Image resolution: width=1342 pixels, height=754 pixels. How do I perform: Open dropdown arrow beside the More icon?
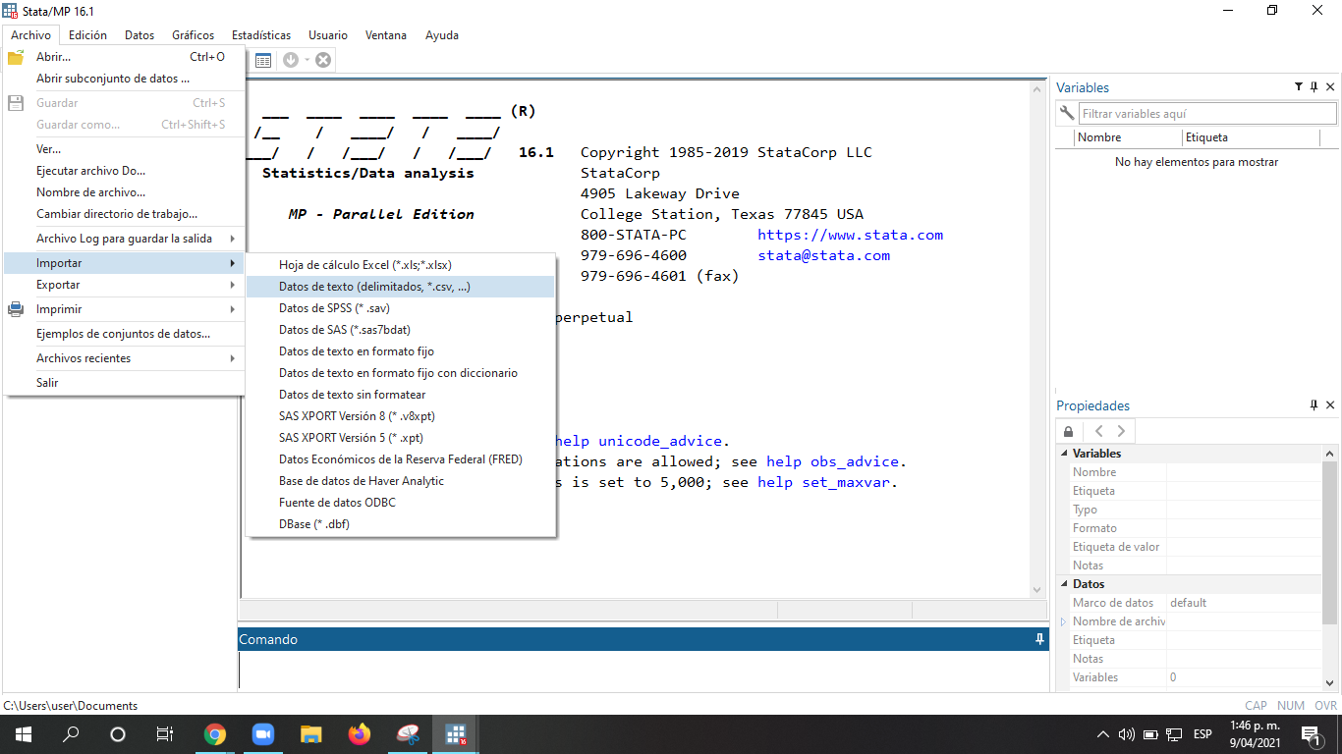tap(307, 60)
